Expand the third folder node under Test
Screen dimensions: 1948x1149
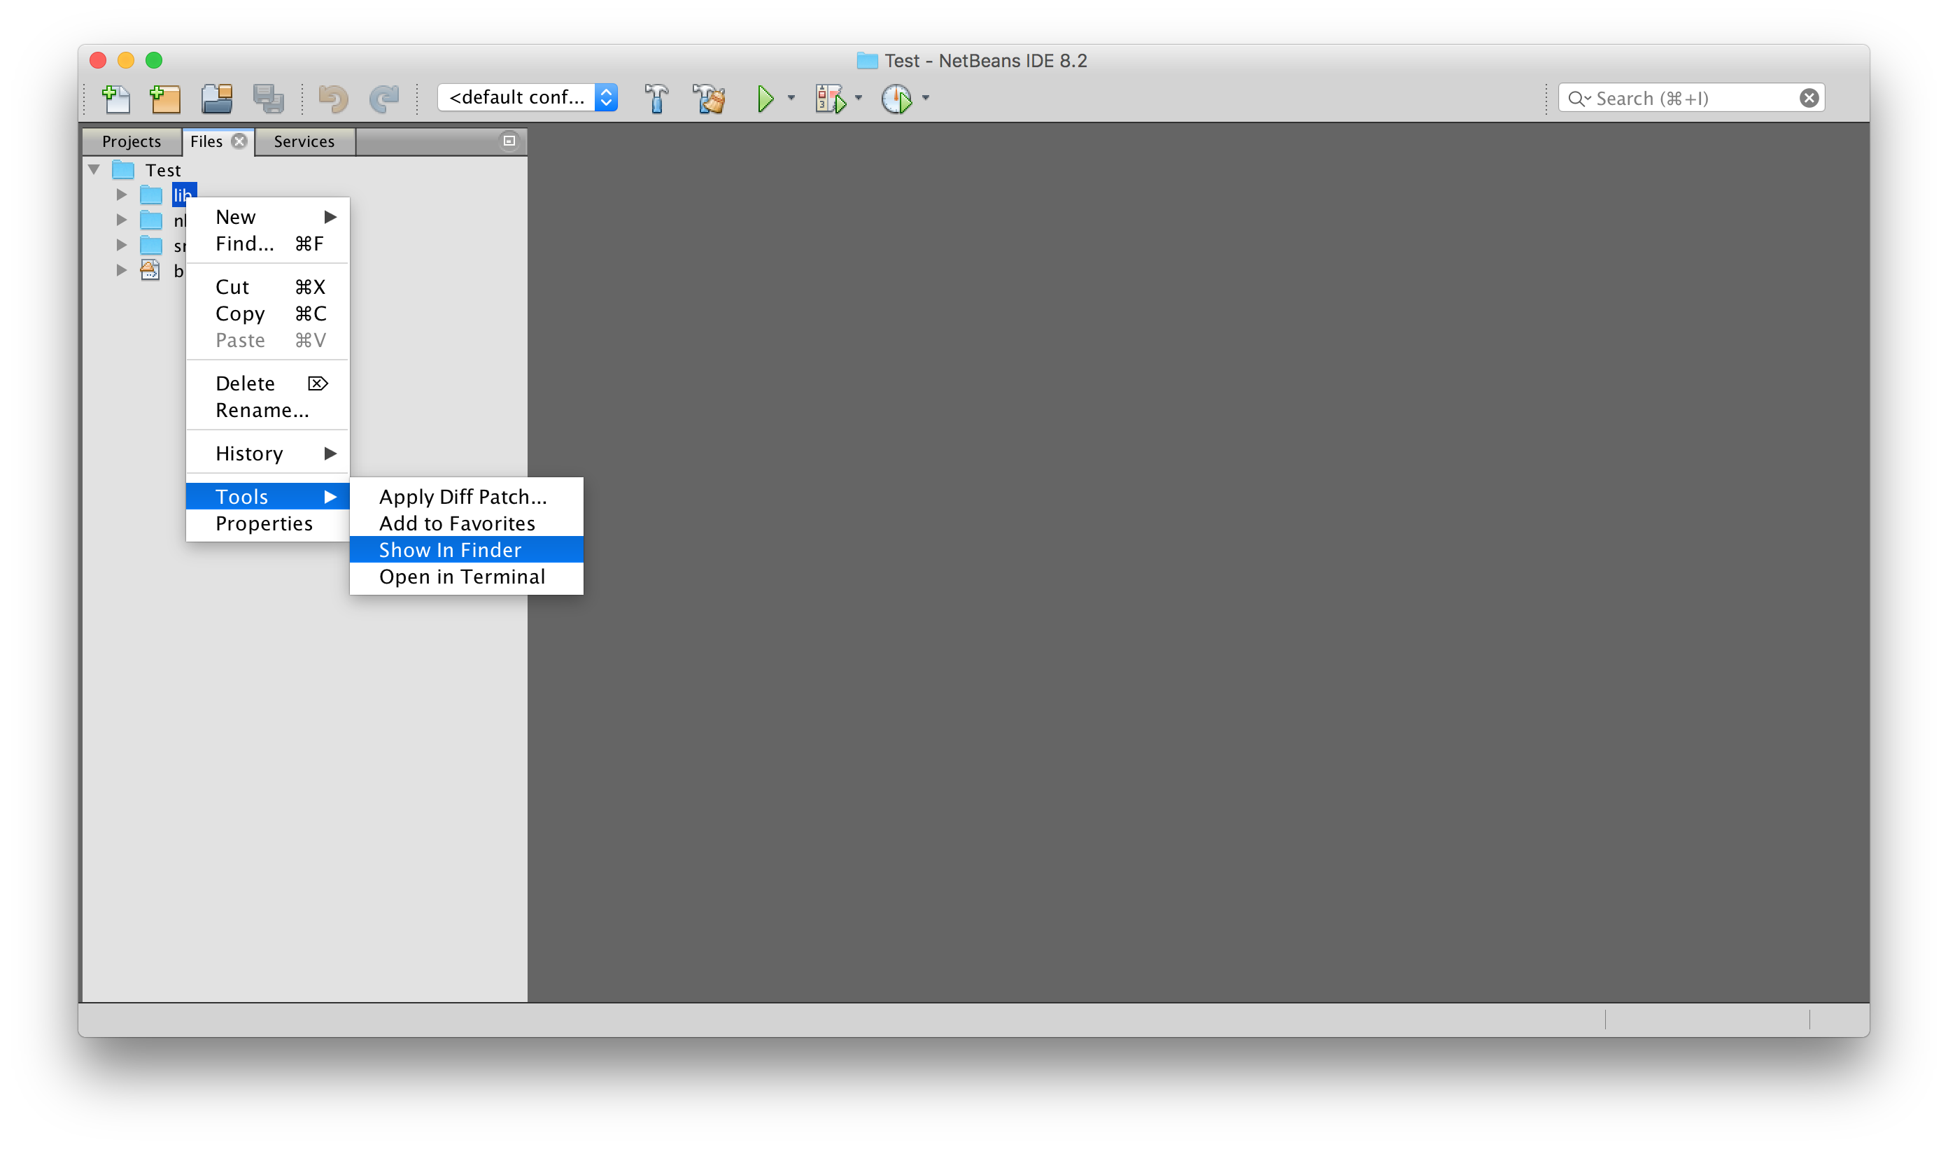coord(122,246)
